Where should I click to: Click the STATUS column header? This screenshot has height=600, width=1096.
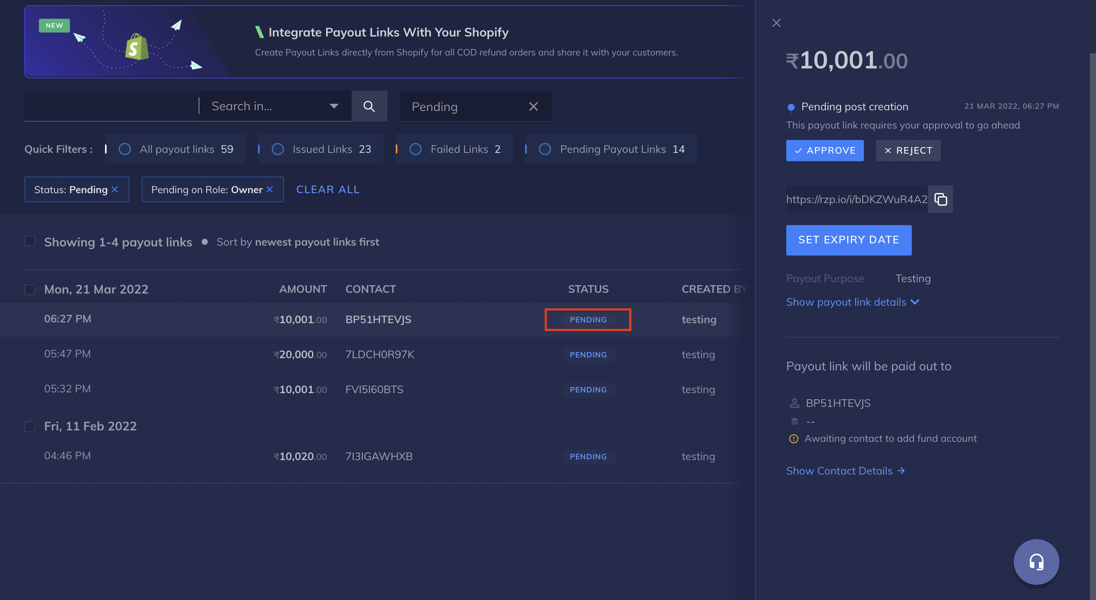pyautogui.click(x=588, y=289)
